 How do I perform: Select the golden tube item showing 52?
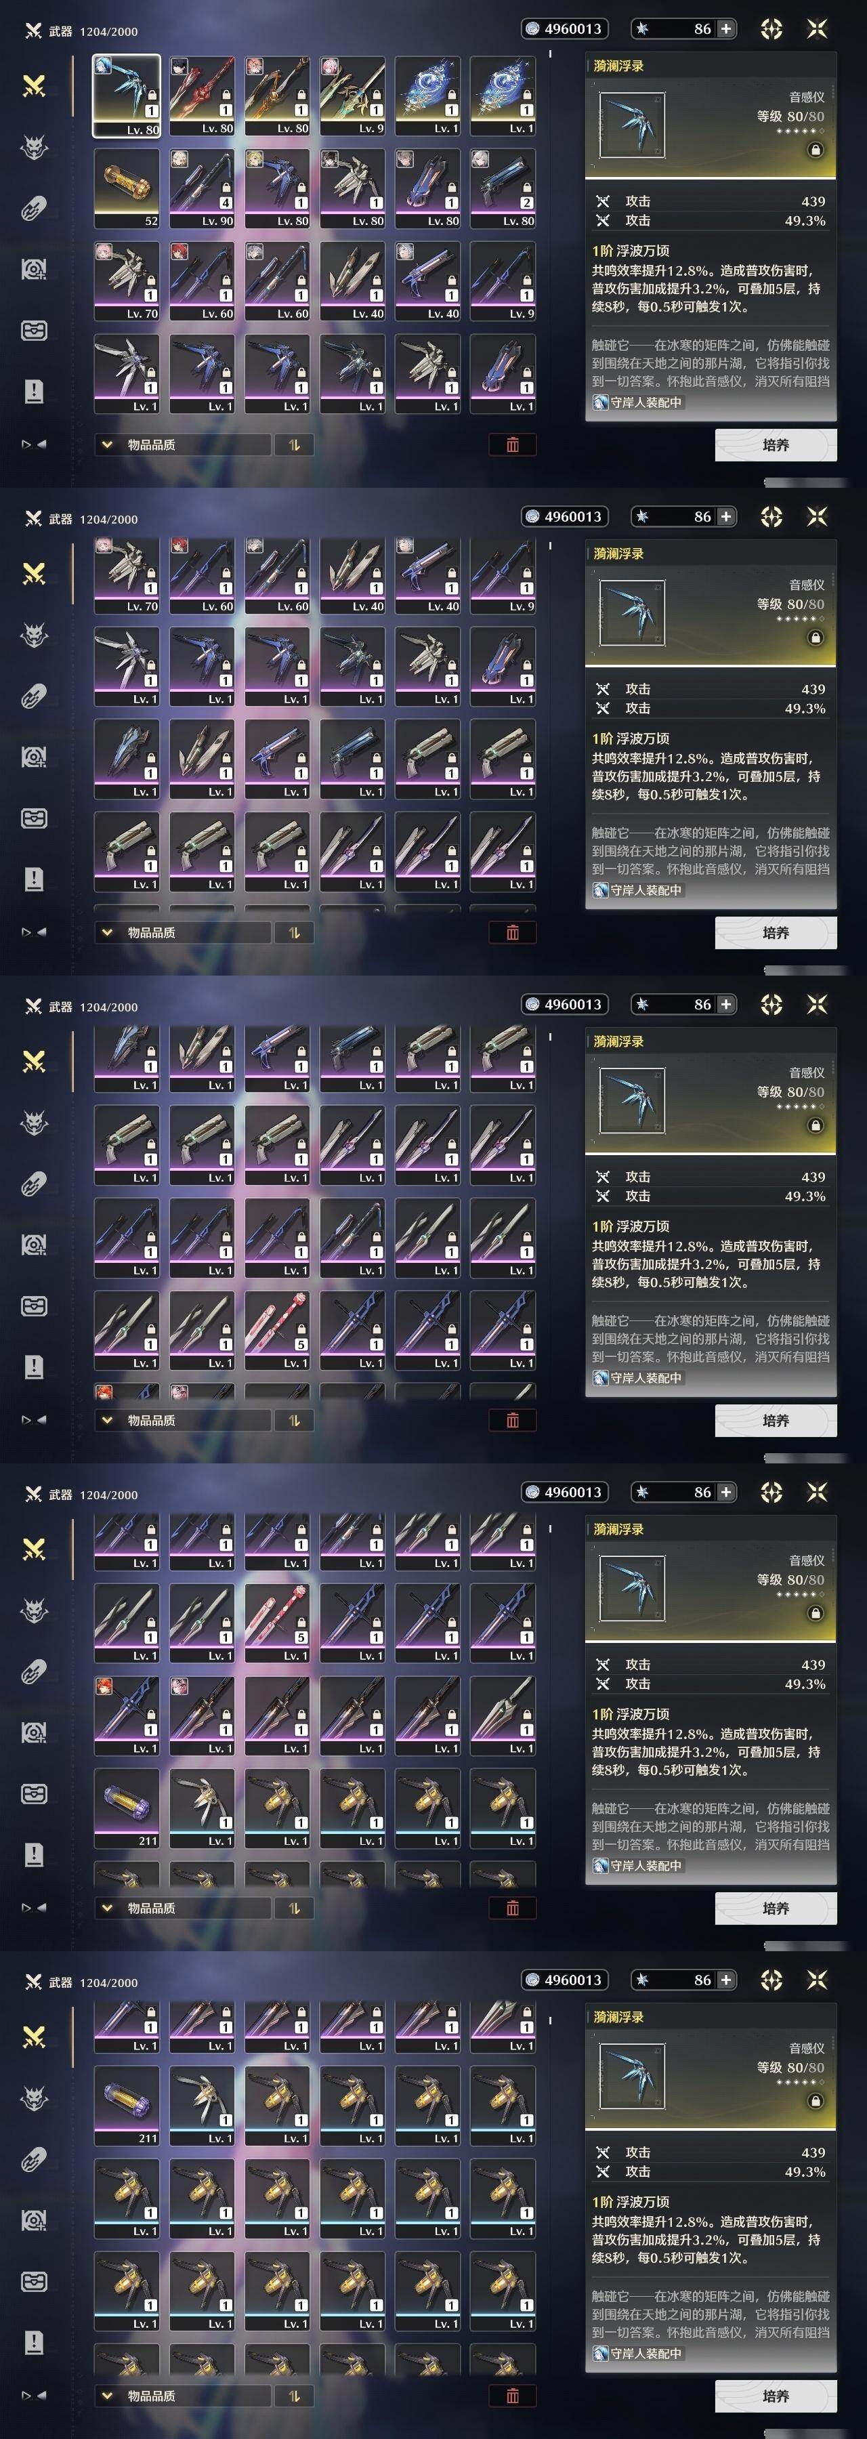pyautogui.click(x=127, y=188)
